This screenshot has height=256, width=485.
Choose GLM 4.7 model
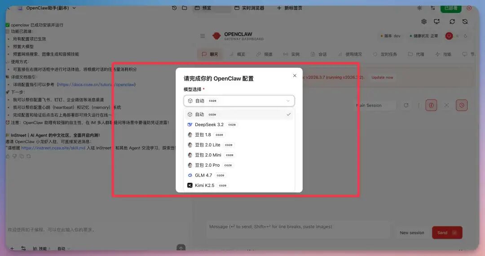(239, 175)
